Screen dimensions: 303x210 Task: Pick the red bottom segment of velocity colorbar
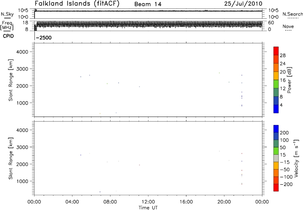click(276, 188)
